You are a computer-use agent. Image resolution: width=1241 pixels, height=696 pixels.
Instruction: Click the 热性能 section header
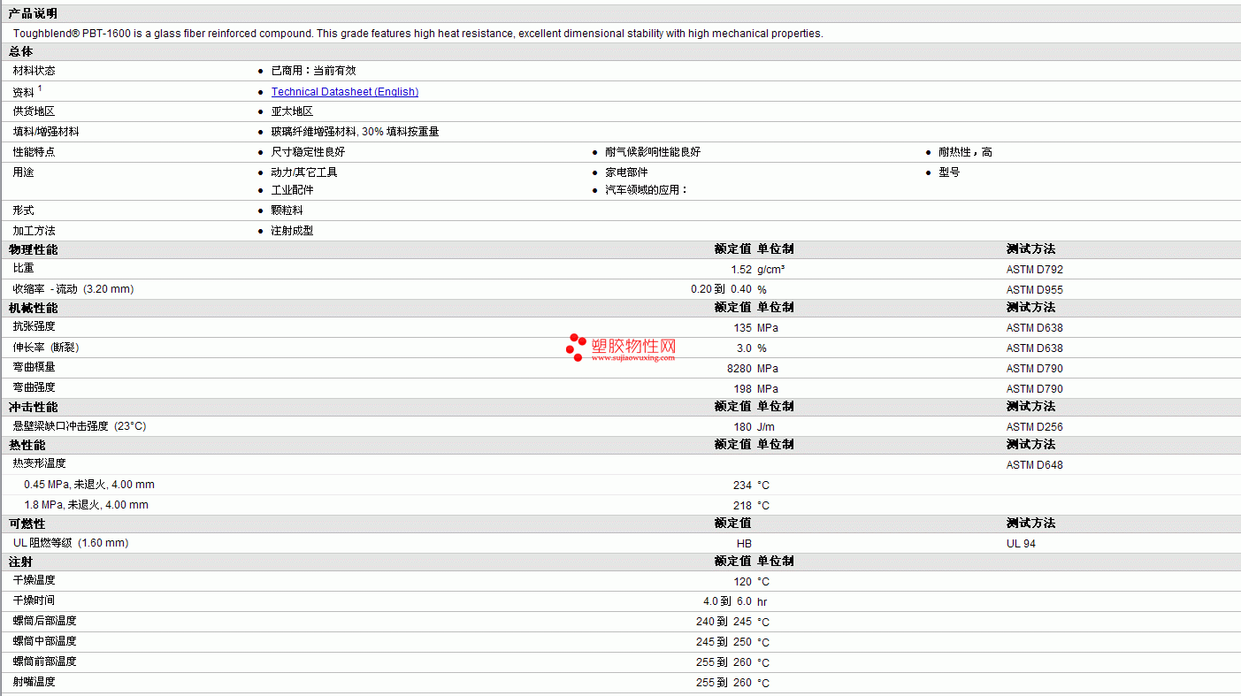tap(27, 445)
